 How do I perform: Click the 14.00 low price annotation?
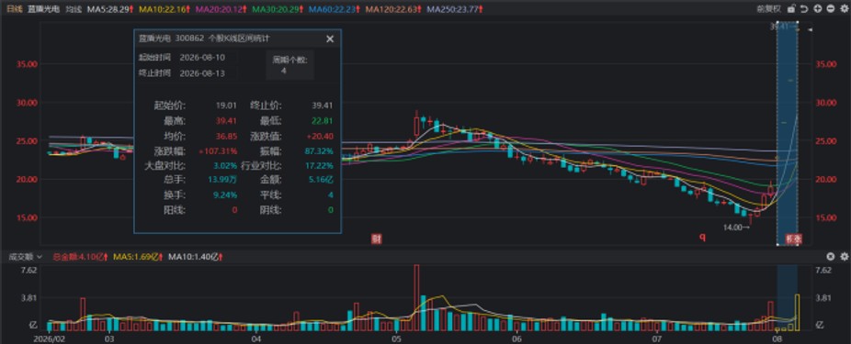point(736,227)
